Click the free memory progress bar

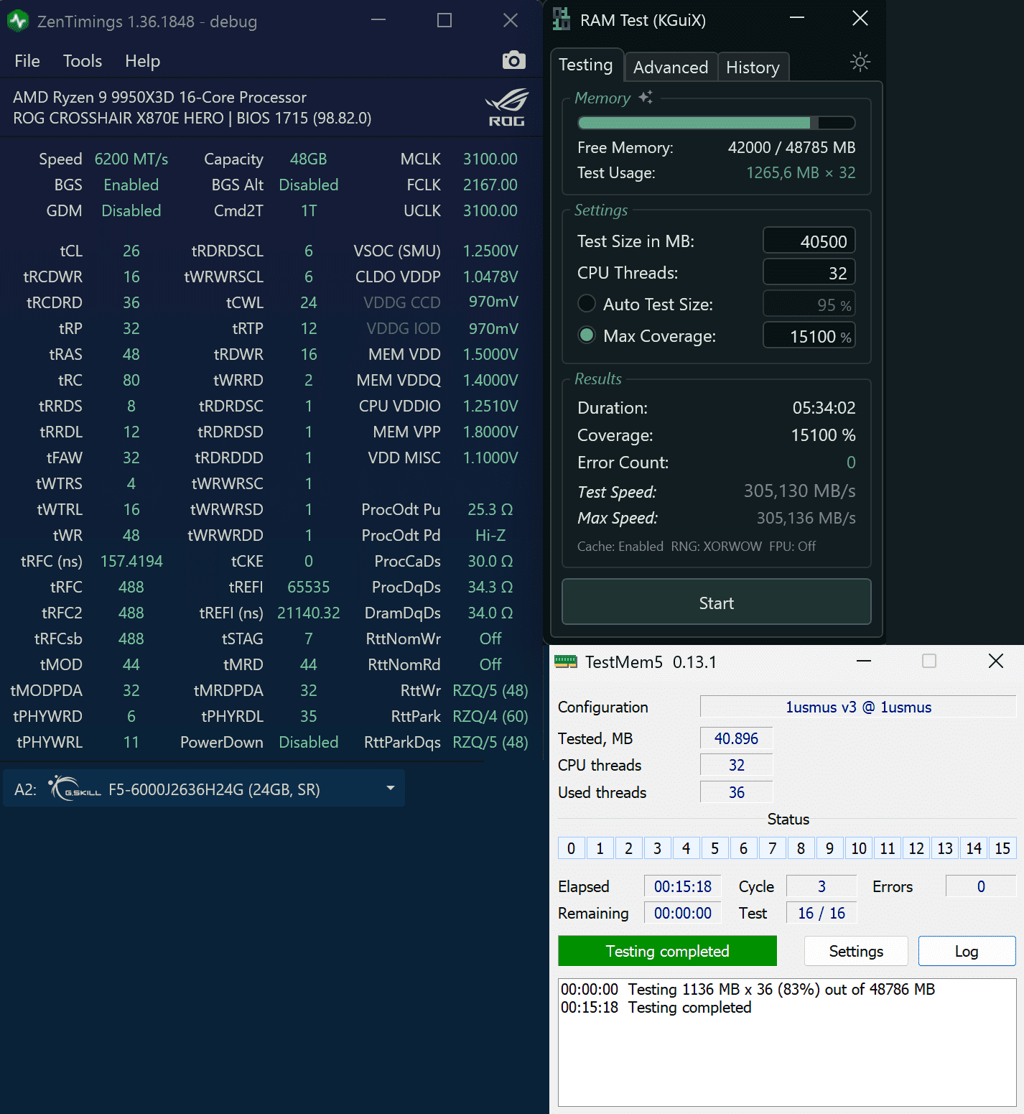pyautogui.click(x=716, y=123)
